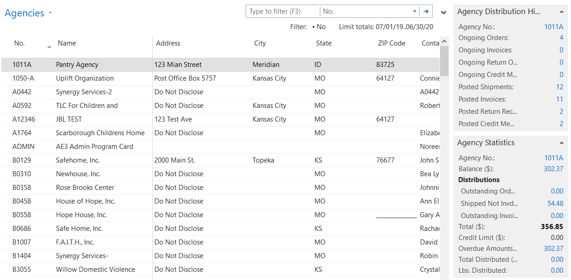Open the 'No.' filter field dropdown
571x280 pixels.
click(x=414, y=11)
